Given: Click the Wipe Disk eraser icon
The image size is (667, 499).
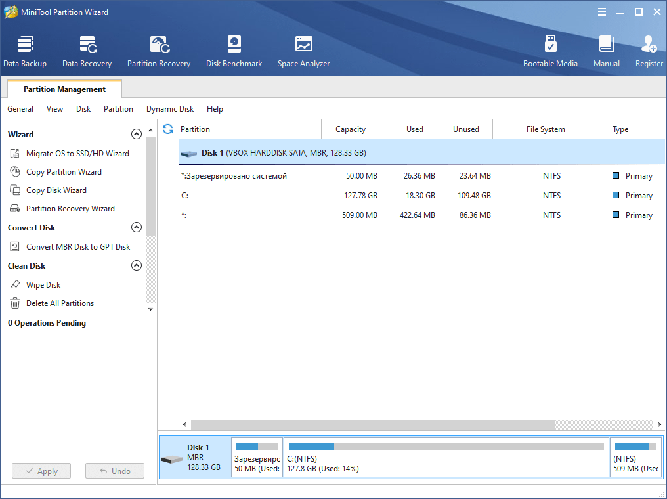Looking at the screenshot, I should click(15, 284).
